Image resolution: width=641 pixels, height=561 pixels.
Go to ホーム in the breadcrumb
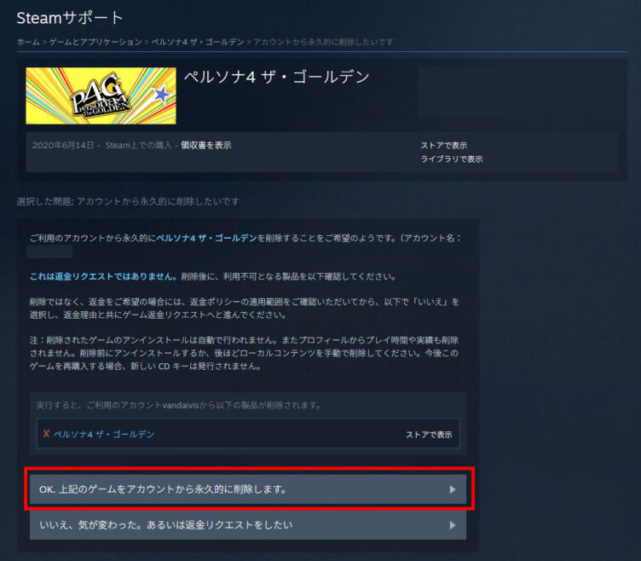click(x=29, y=42)
